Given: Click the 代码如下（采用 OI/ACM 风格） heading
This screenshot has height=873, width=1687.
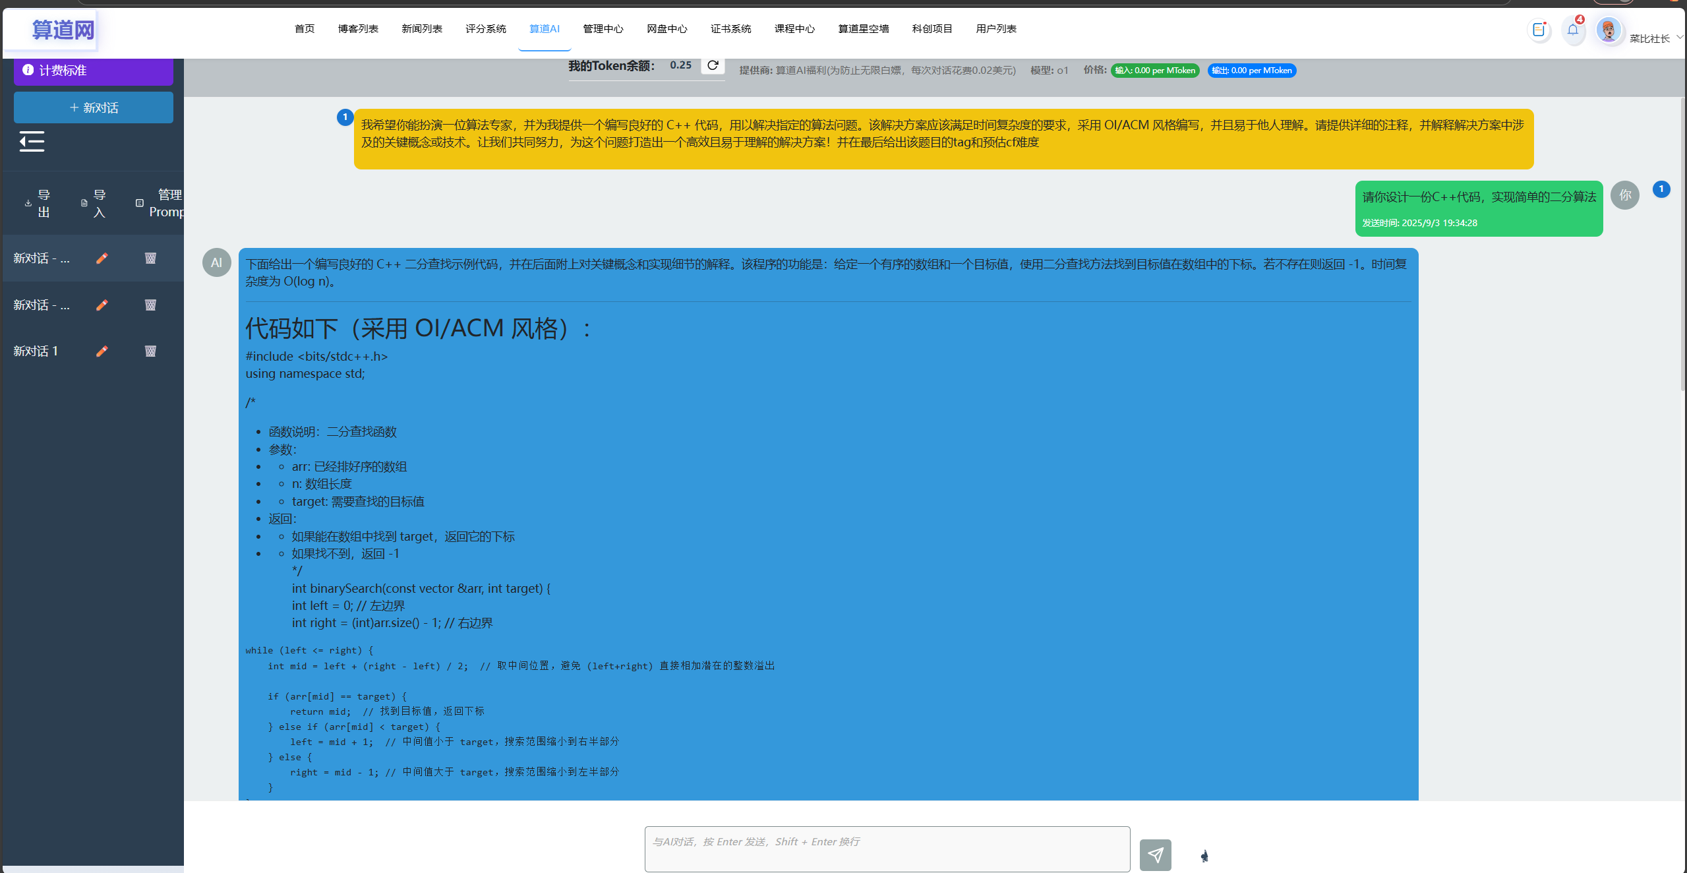Looking at the screenshot, I should [x=419, y=328].
